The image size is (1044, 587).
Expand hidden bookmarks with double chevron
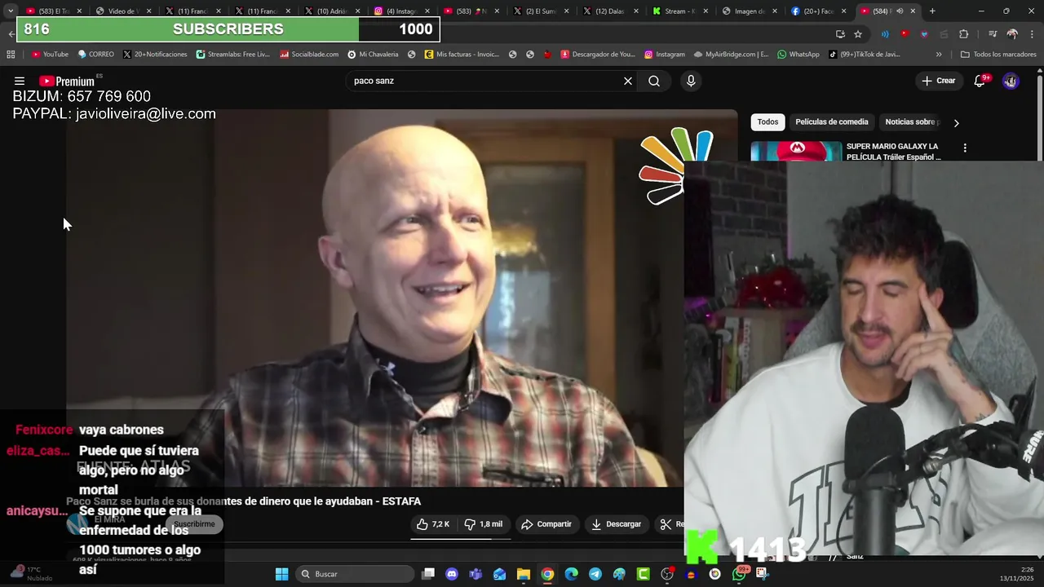pos(939,55)
